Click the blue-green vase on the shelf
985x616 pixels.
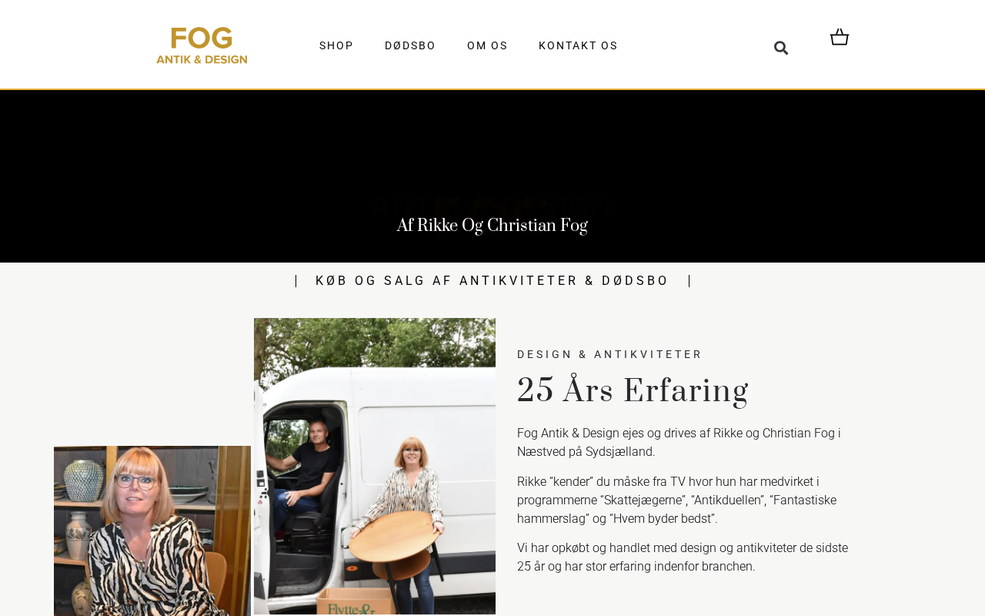83,480
